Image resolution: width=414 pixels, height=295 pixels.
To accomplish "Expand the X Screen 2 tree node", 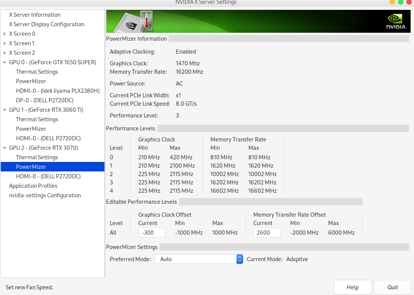I will (x=5, y=53).
